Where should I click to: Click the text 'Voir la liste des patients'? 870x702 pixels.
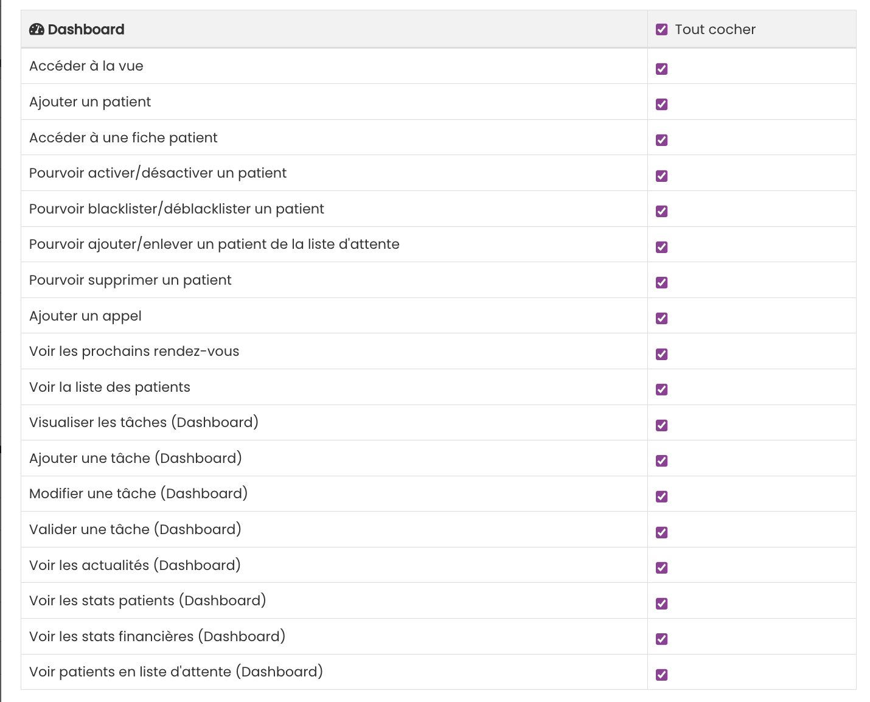click(110, 387)
